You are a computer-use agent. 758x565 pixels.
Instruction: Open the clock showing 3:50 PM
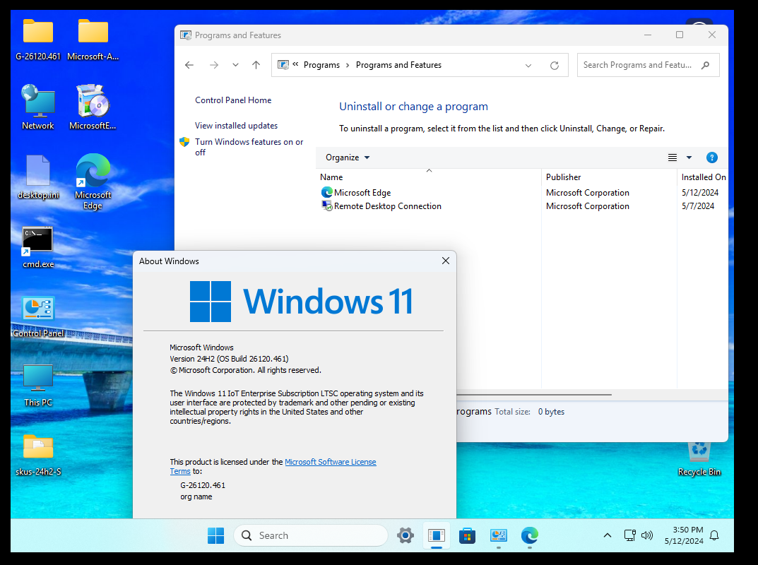(684, 535)
